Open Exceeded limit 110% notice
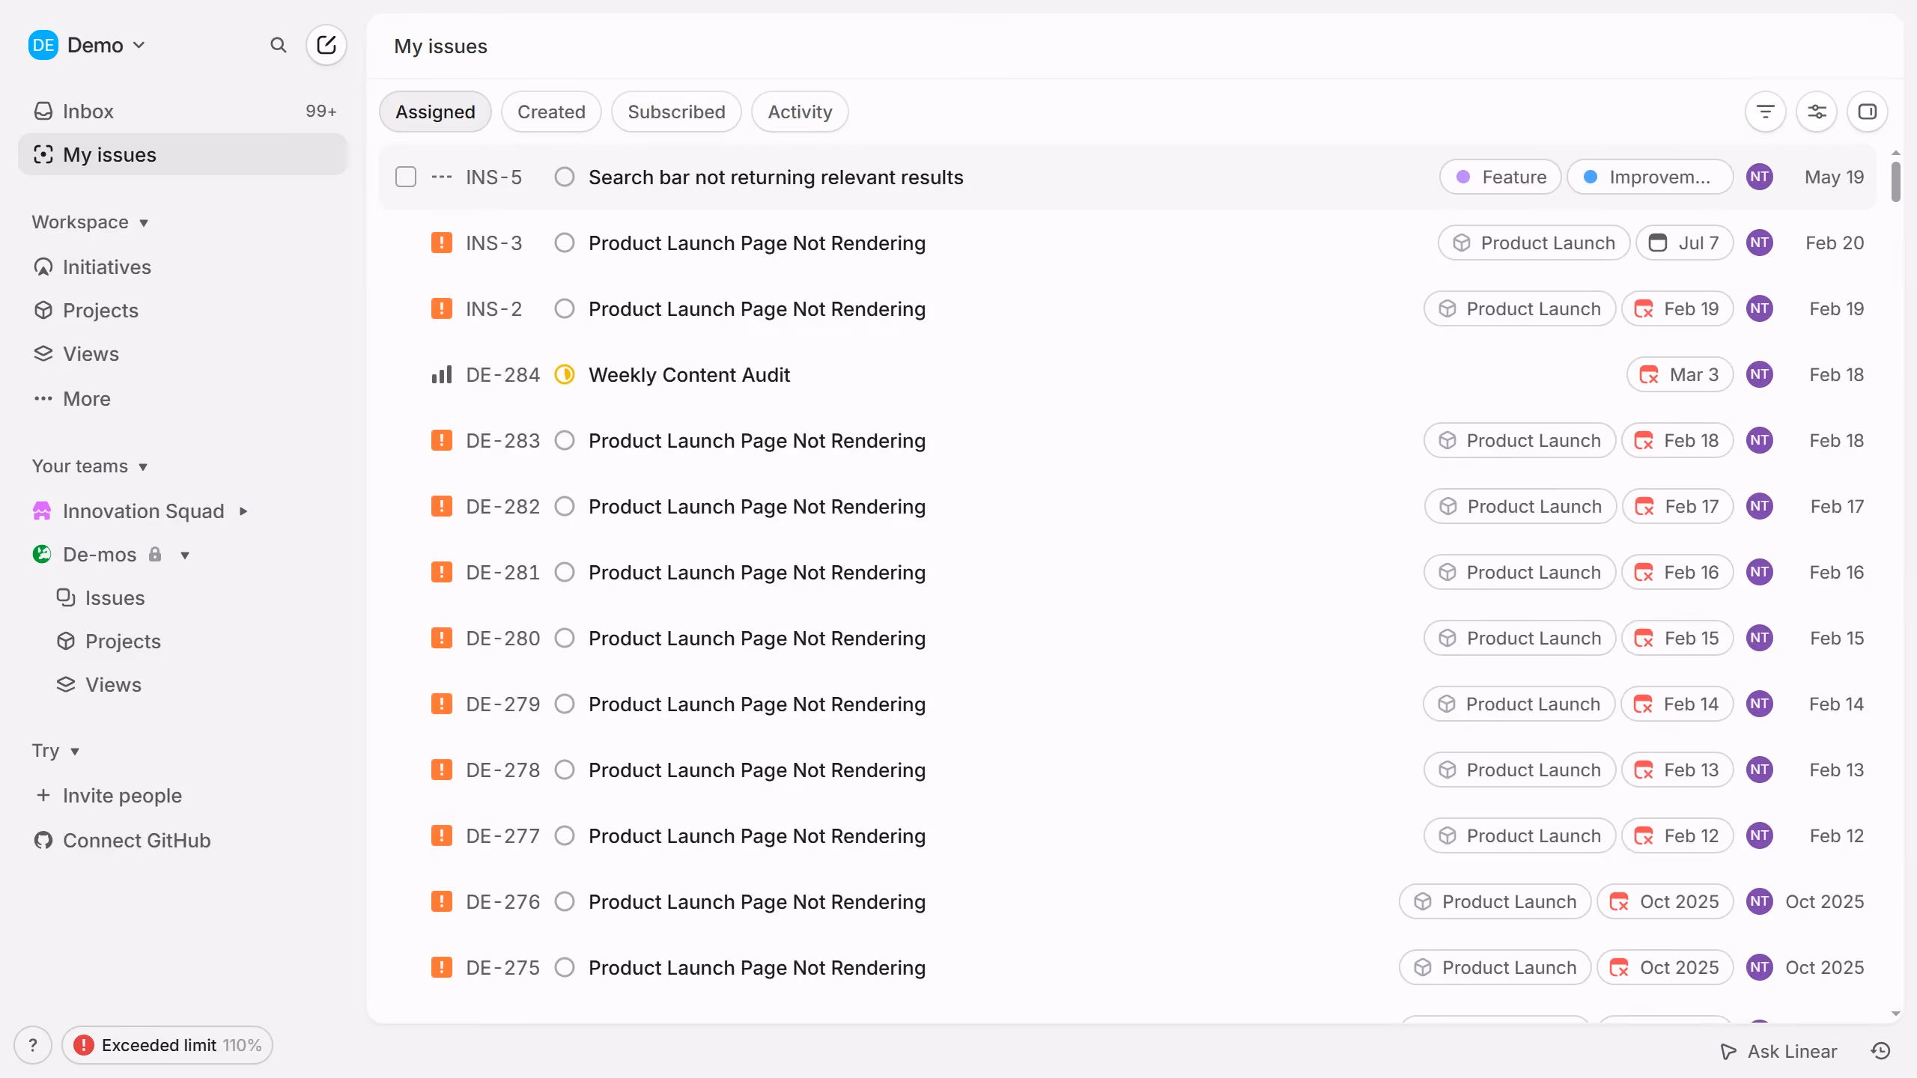 (x=167, y=1045)
